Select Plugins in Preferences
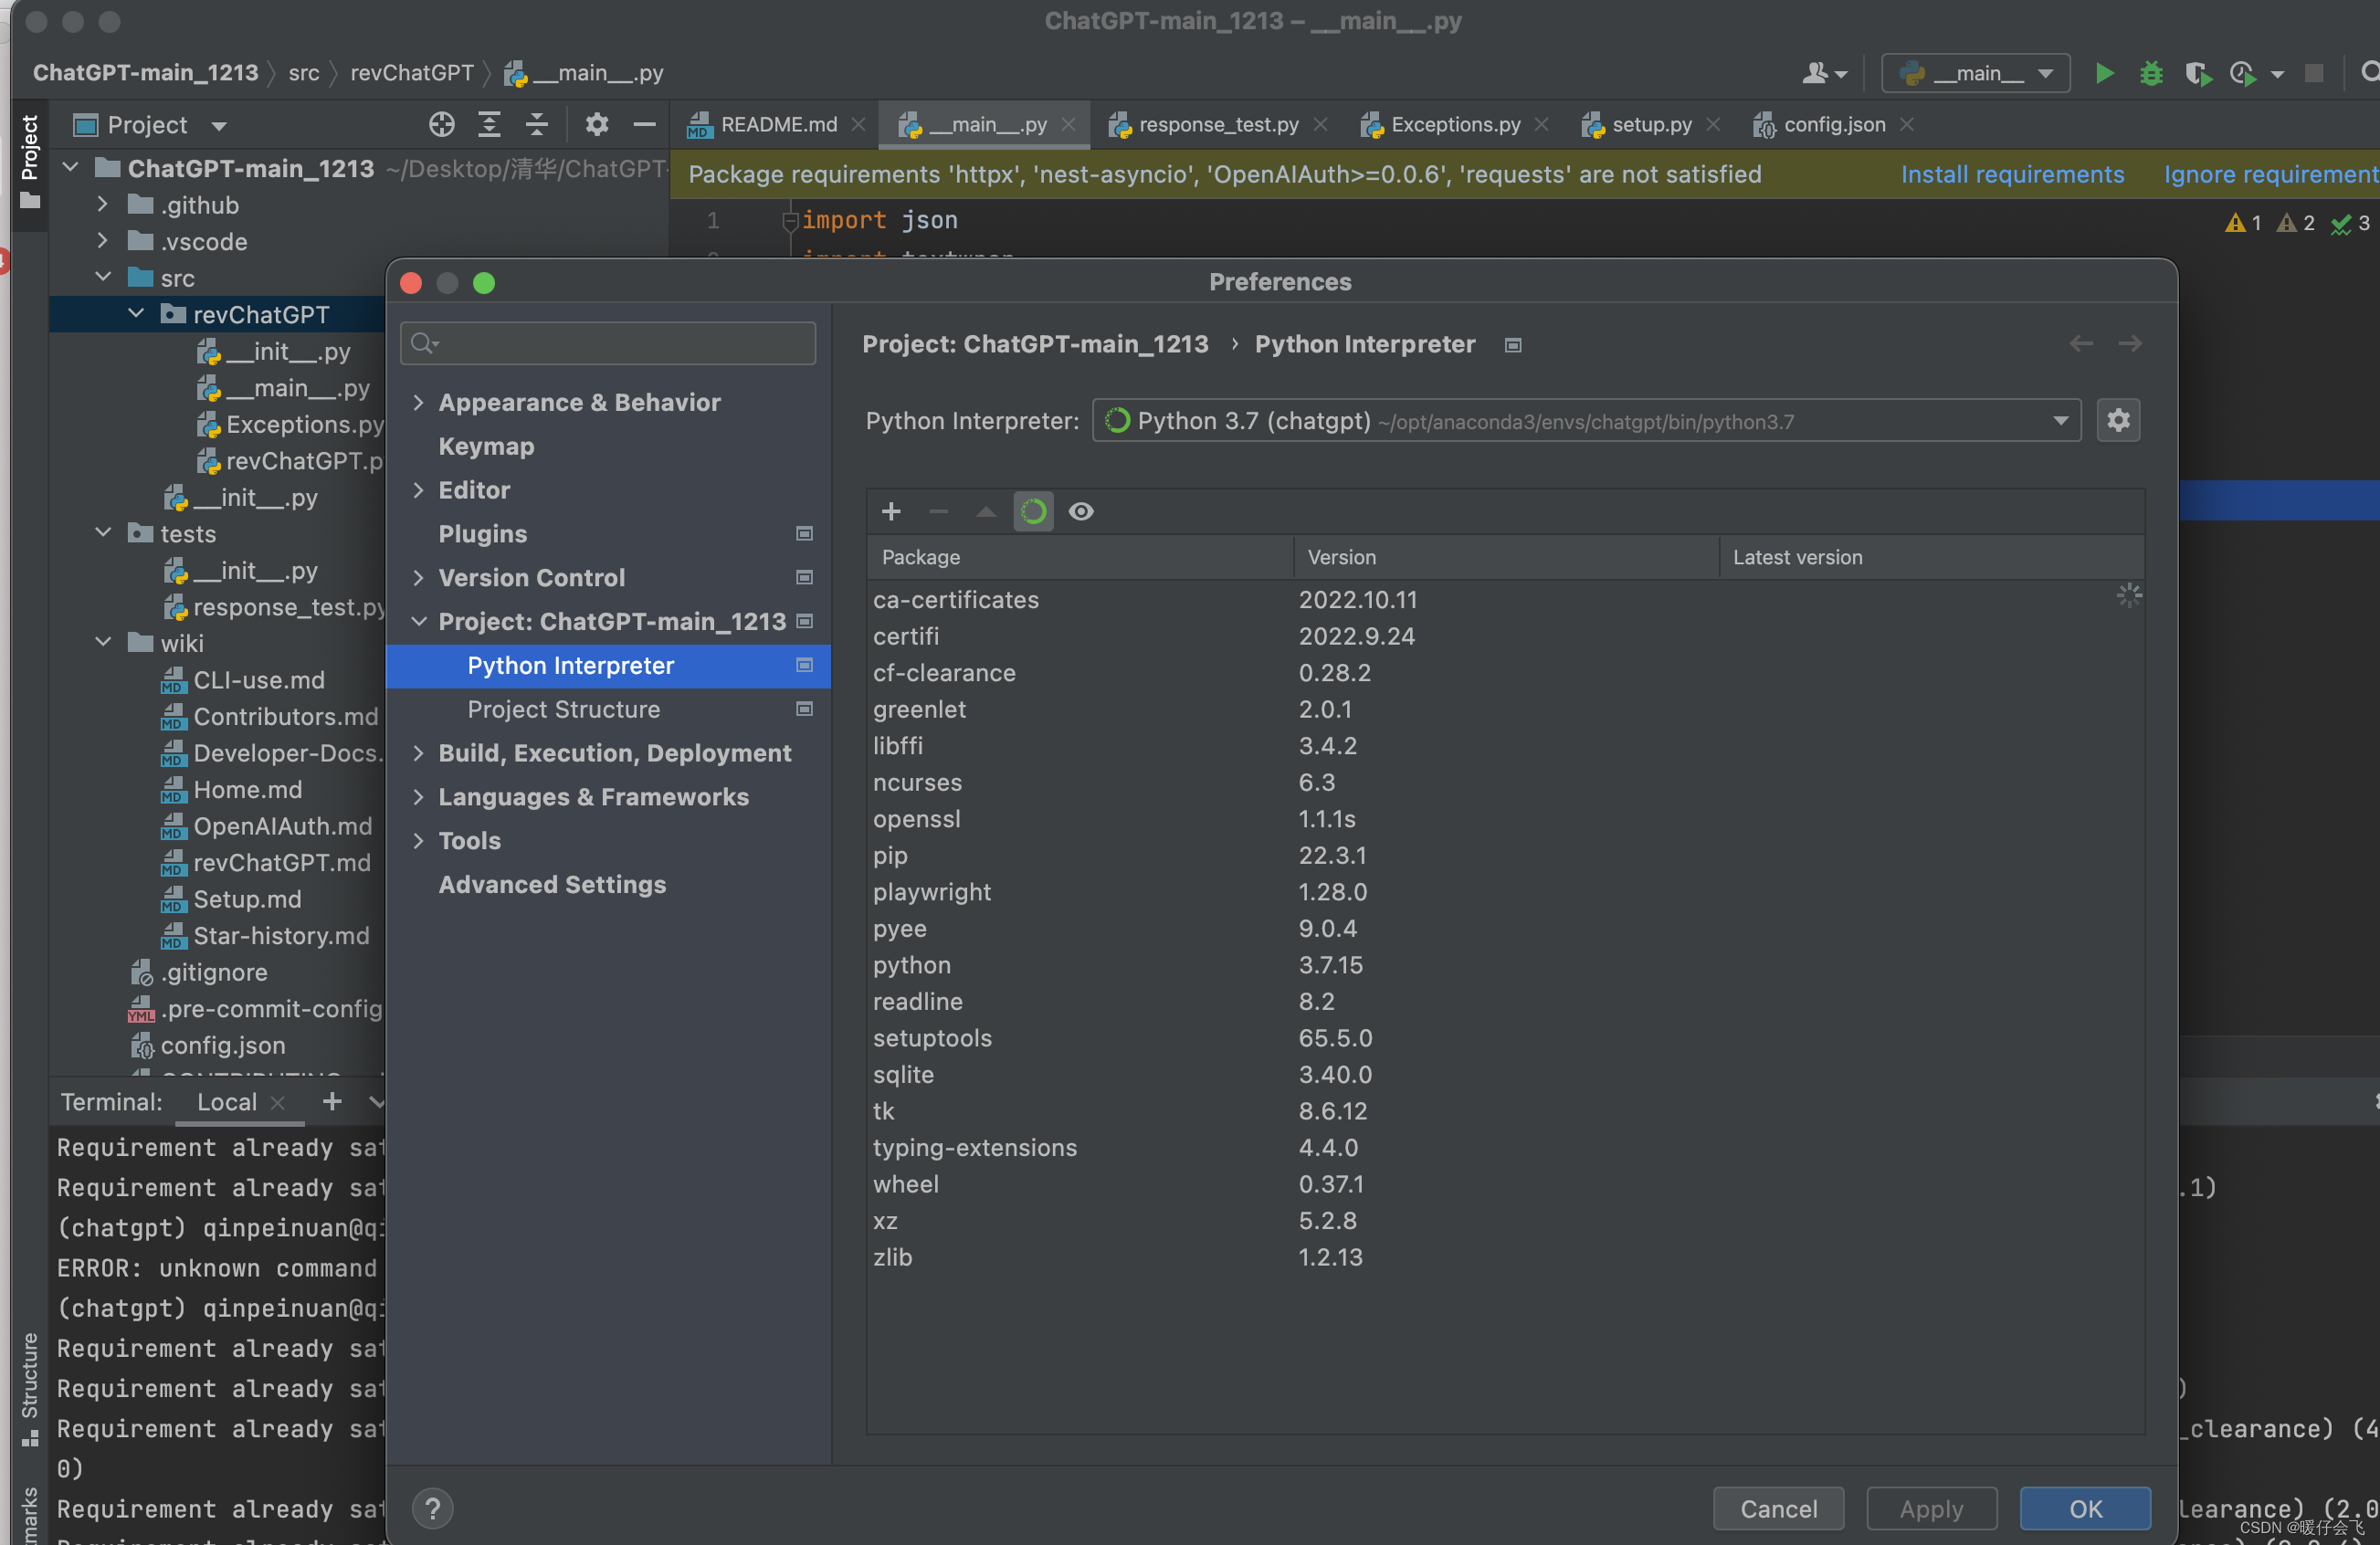Image resolution: width=2380 pixels, height=1545 pixels. [x=482, y=534]
